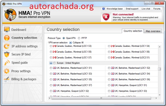166x106 pixels.
Task: Click the Proxy settings gear icon
Action: click(6, 71)
